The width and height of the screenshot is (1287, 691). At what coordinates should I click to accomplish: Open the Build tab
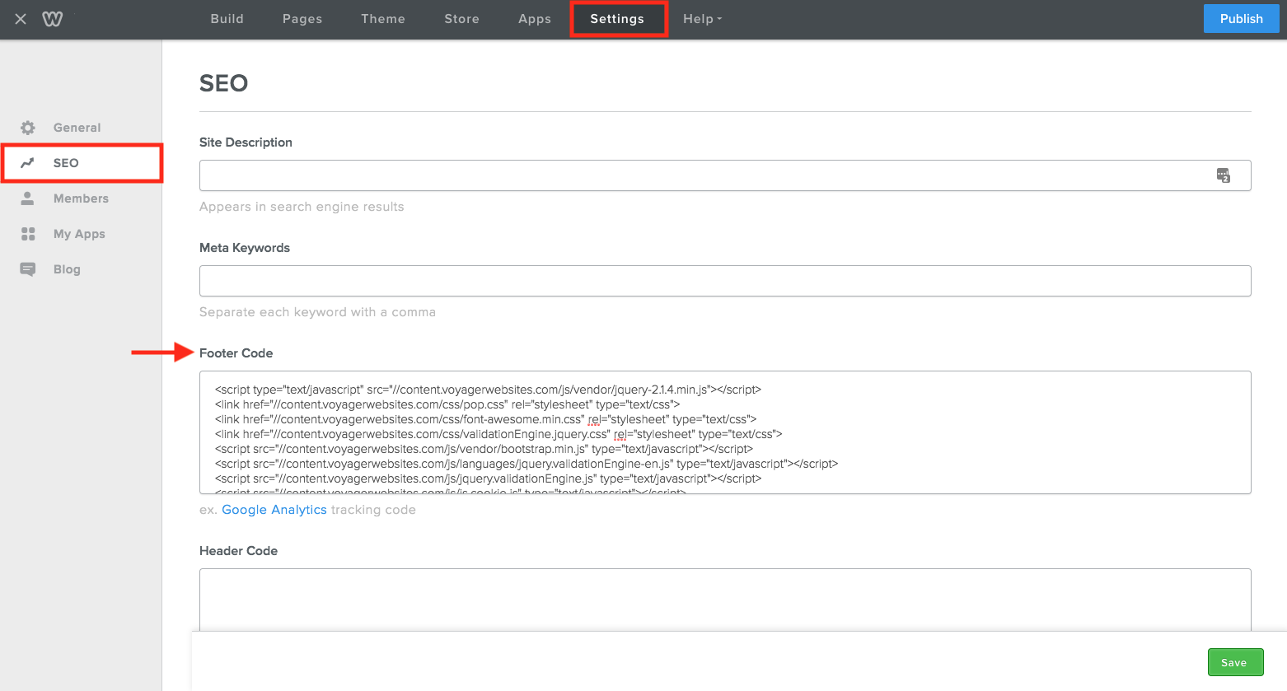[x=227, y=19]
